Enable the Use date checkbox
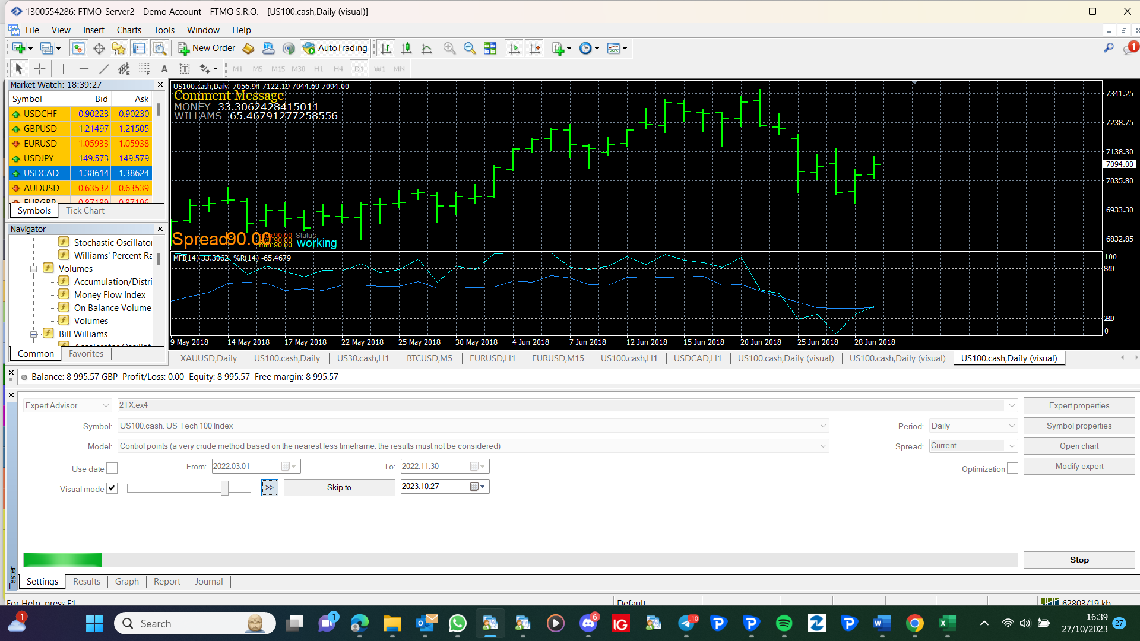 pos(112,468)
